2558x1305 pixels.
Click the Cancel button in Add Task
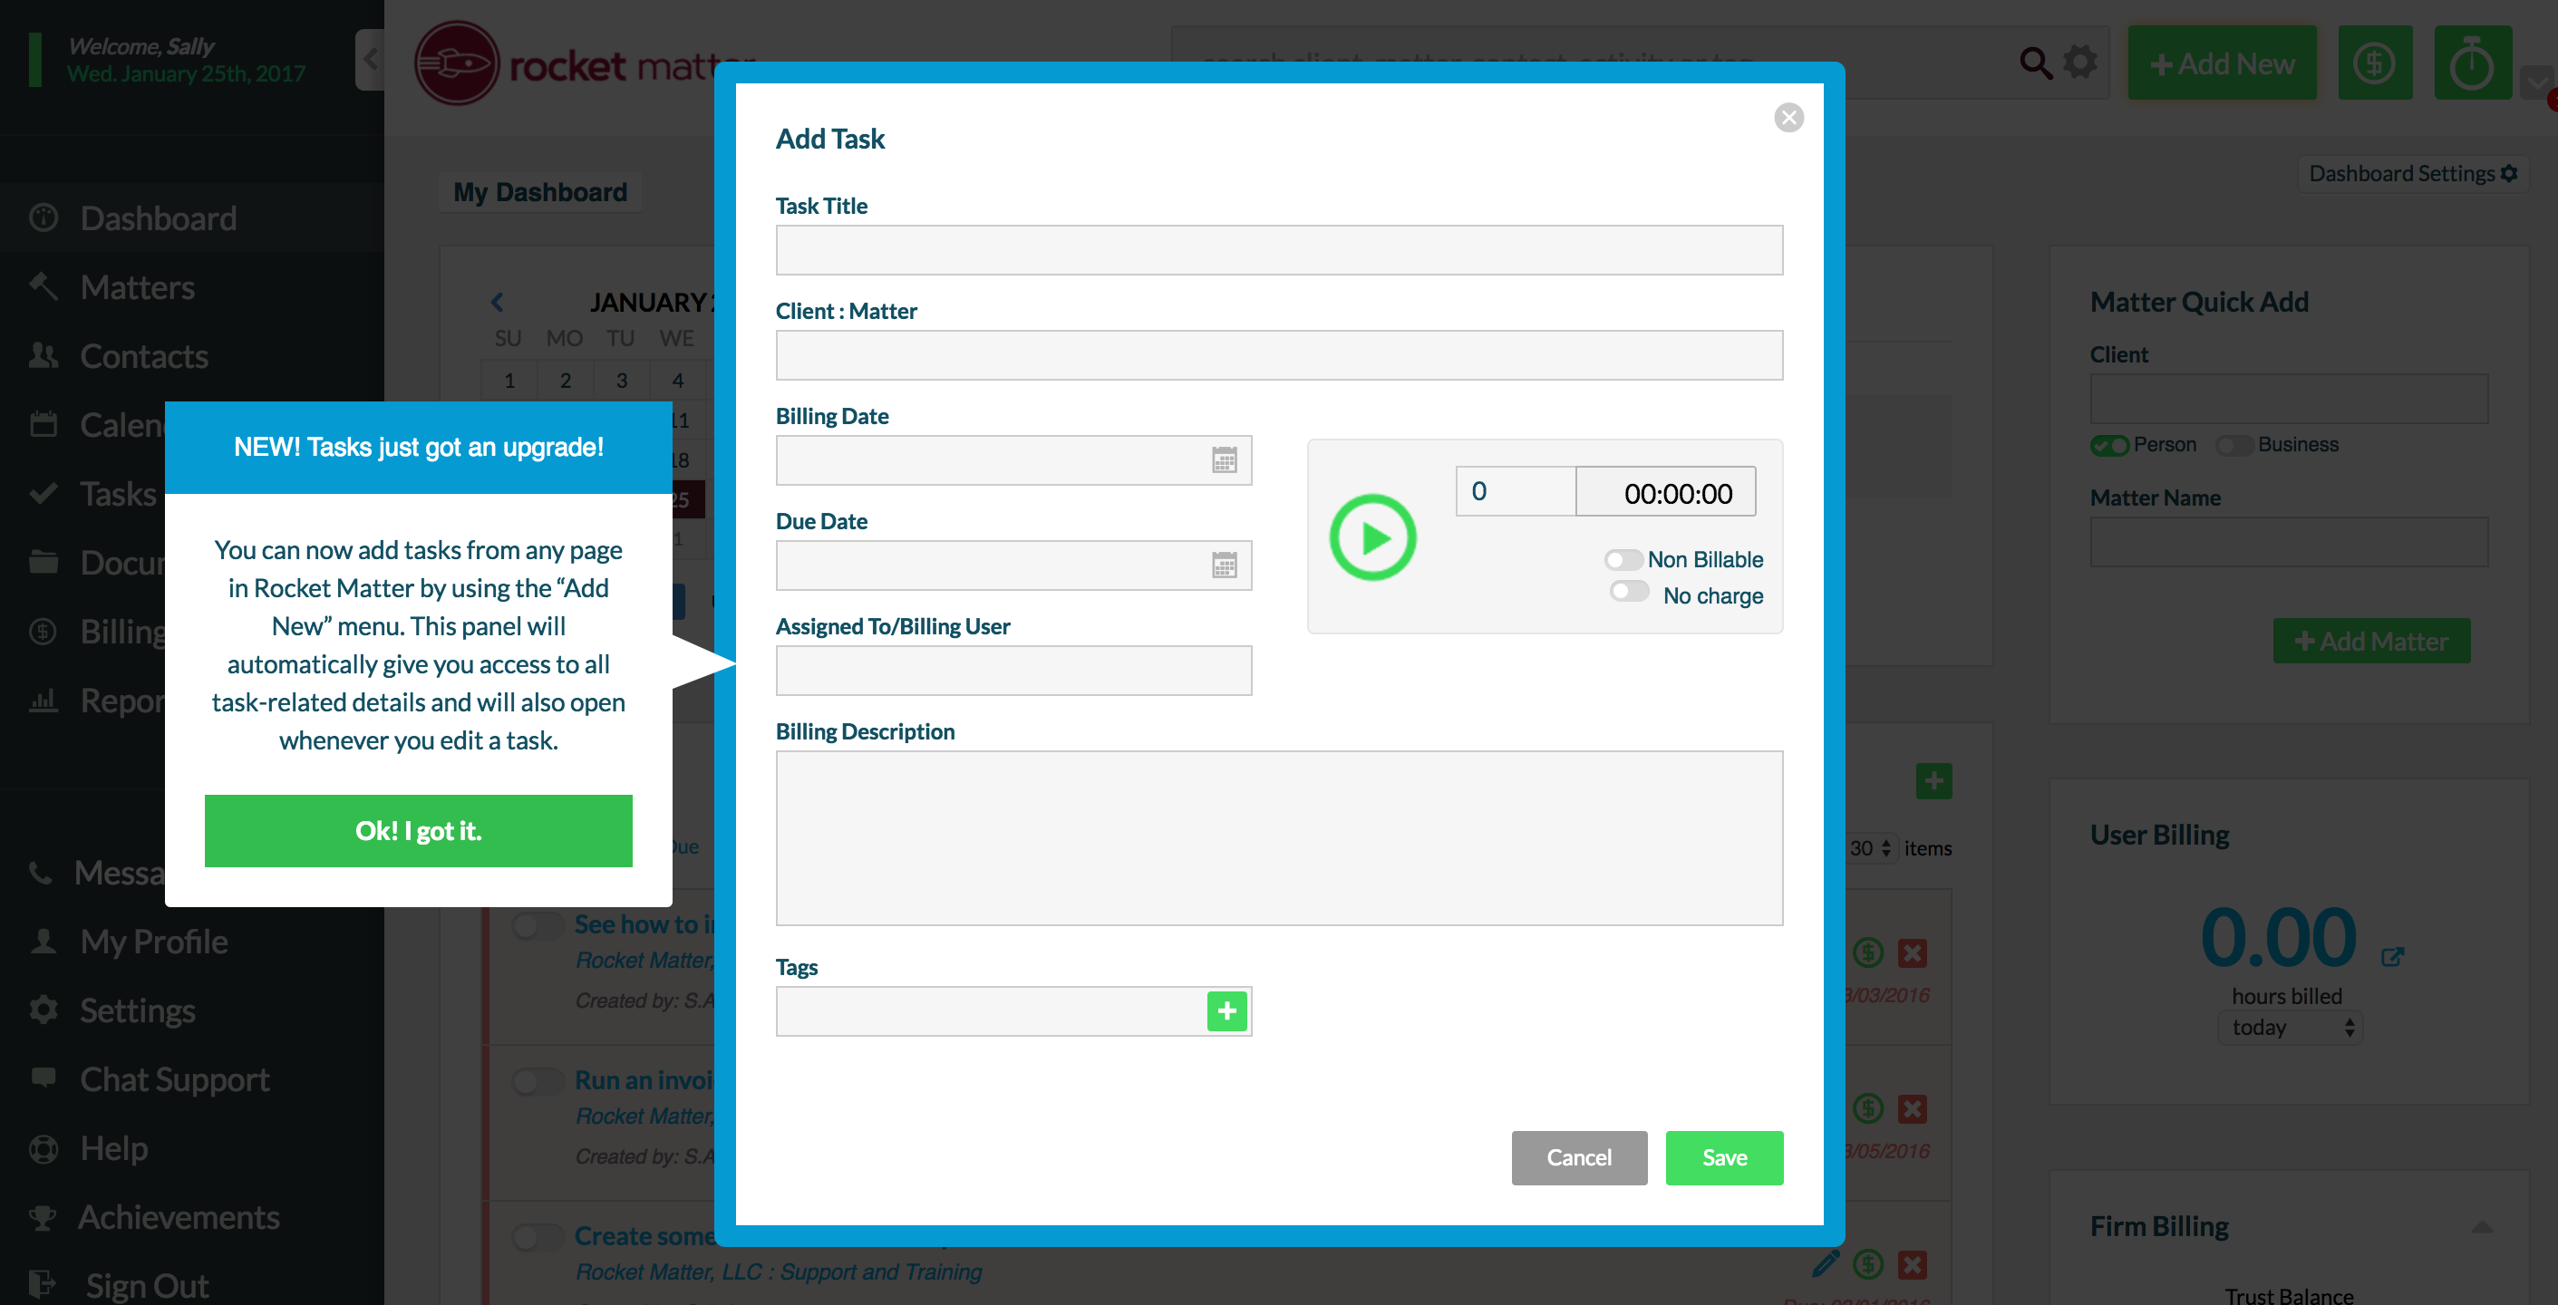(1578, 1155)
